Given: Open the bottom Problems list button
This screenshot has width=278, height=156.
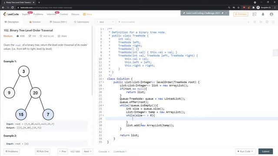Looking at the screenshot, I should point(12,151).
